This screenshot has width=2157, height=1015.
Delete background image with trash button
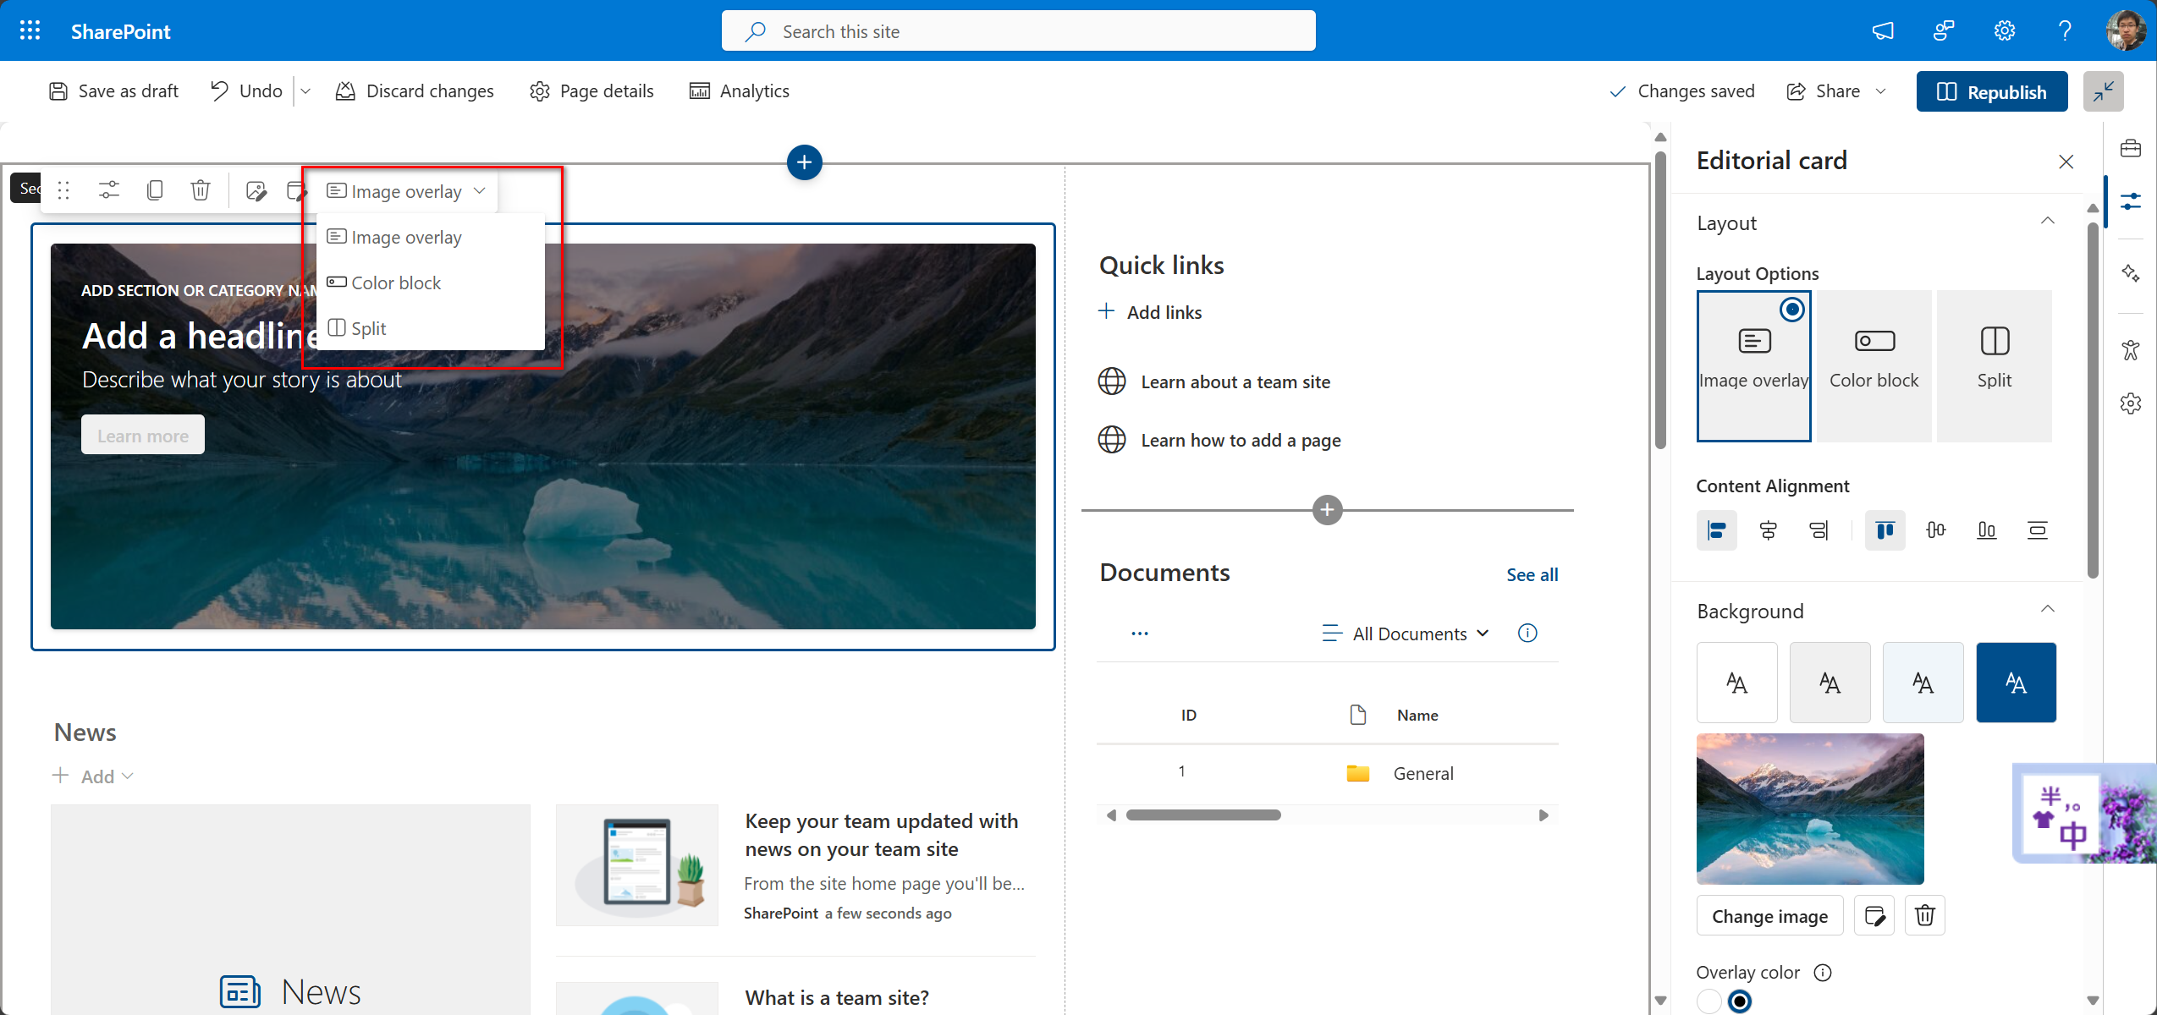pos(1924,915)
